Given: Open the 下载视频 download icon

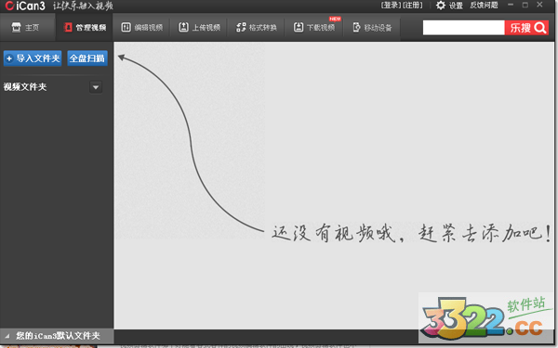Looking at the screenshot, I should (299, 27).
